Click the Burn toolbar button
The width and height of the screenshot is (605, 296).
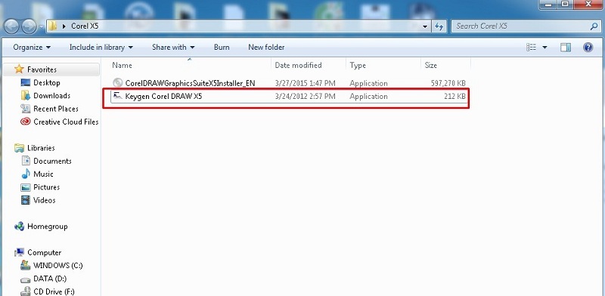click(222, 47)
